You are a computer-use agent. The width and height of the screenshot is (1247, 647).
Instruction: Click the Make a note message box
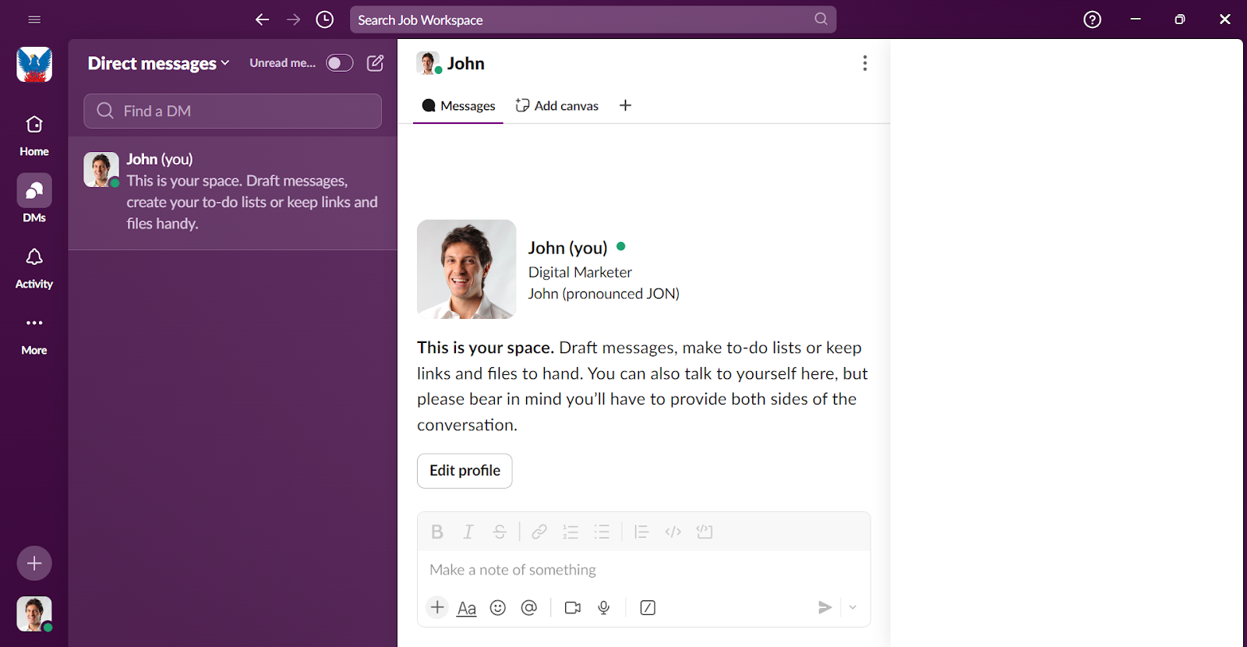click(644, 570)
